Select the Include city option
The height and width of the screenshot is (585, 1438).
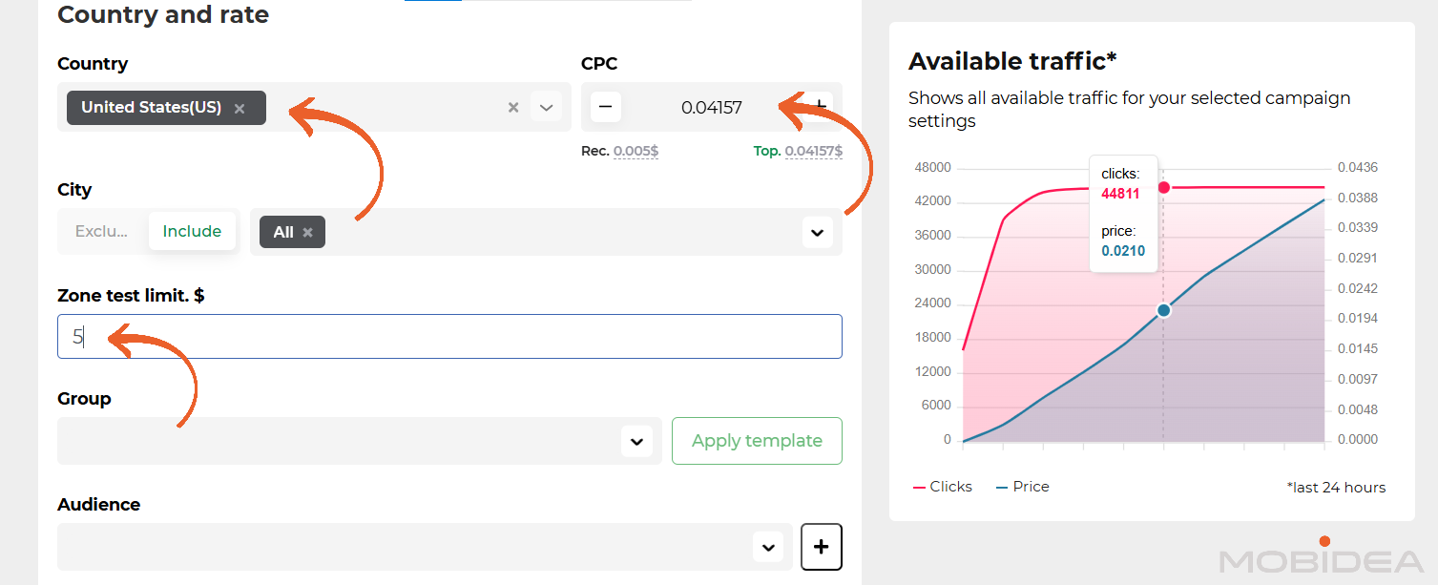[192, 231]
